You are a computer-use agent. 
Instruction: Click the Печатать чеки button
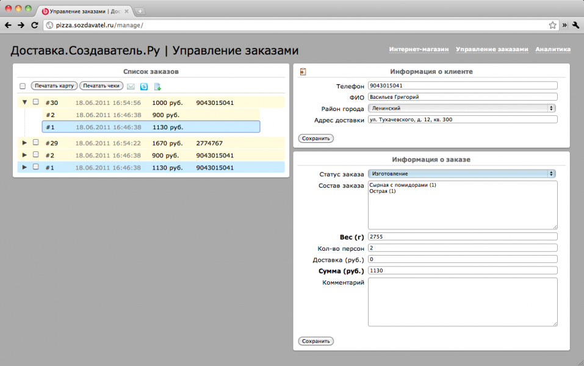[x=101, y=86]
